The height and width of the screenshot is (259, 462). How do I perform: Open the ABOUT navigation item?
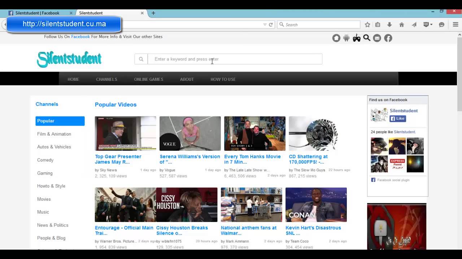click(x=187, y=79)
